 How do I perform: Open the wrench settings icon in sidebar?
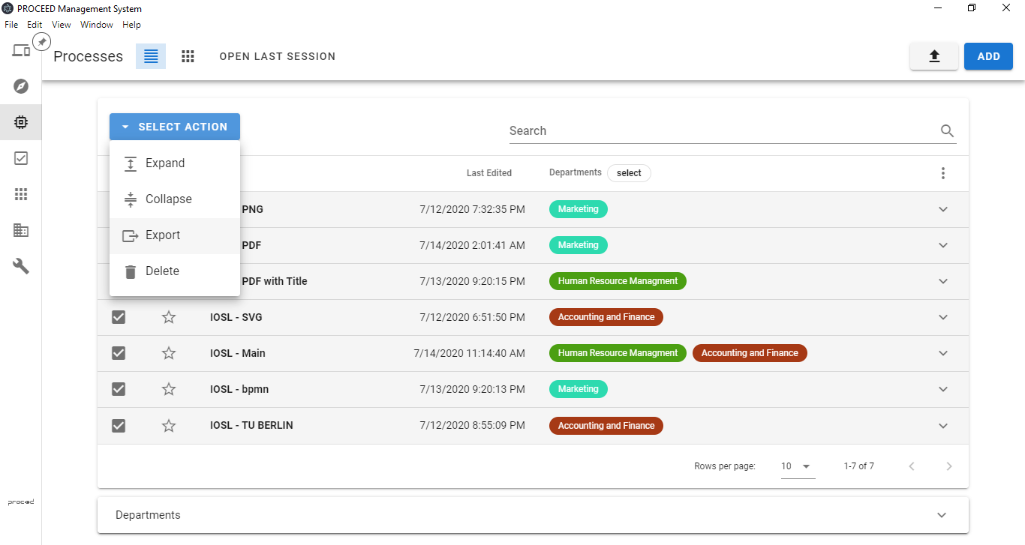click(x=21, y=266)
